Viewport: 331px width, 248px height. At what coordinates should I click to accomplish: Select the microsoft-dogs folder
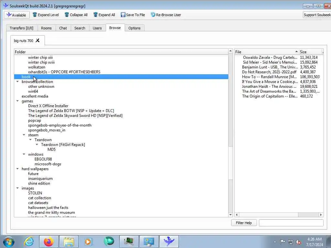coord(48,164)
